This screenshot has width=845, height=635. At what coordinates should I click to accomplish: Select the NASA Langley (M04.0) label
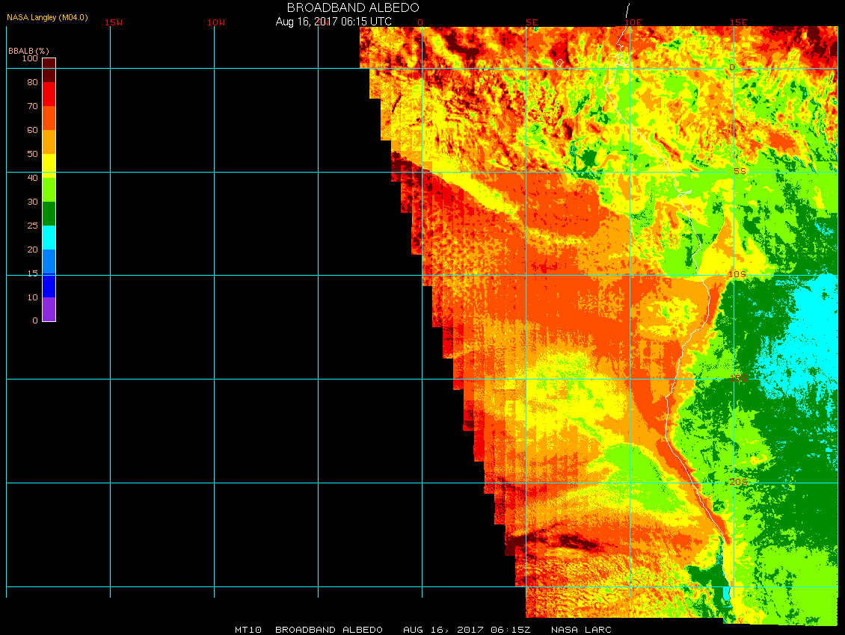tap(47, 16)
